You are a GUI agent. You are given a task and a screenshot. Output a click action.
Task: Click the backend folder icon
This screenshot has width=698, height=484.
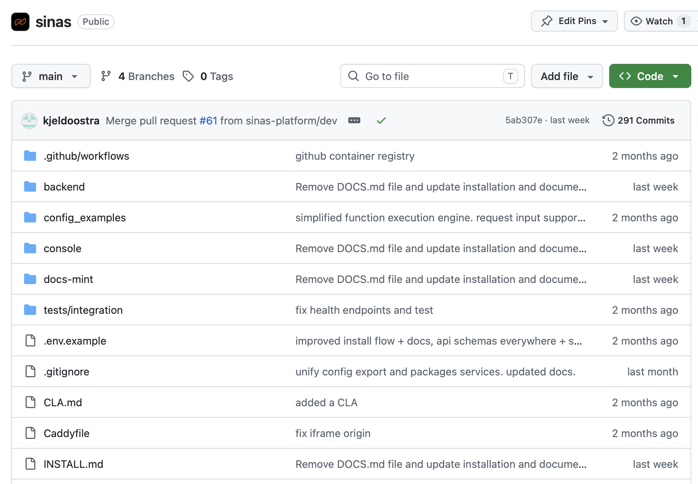click(30, 186)
